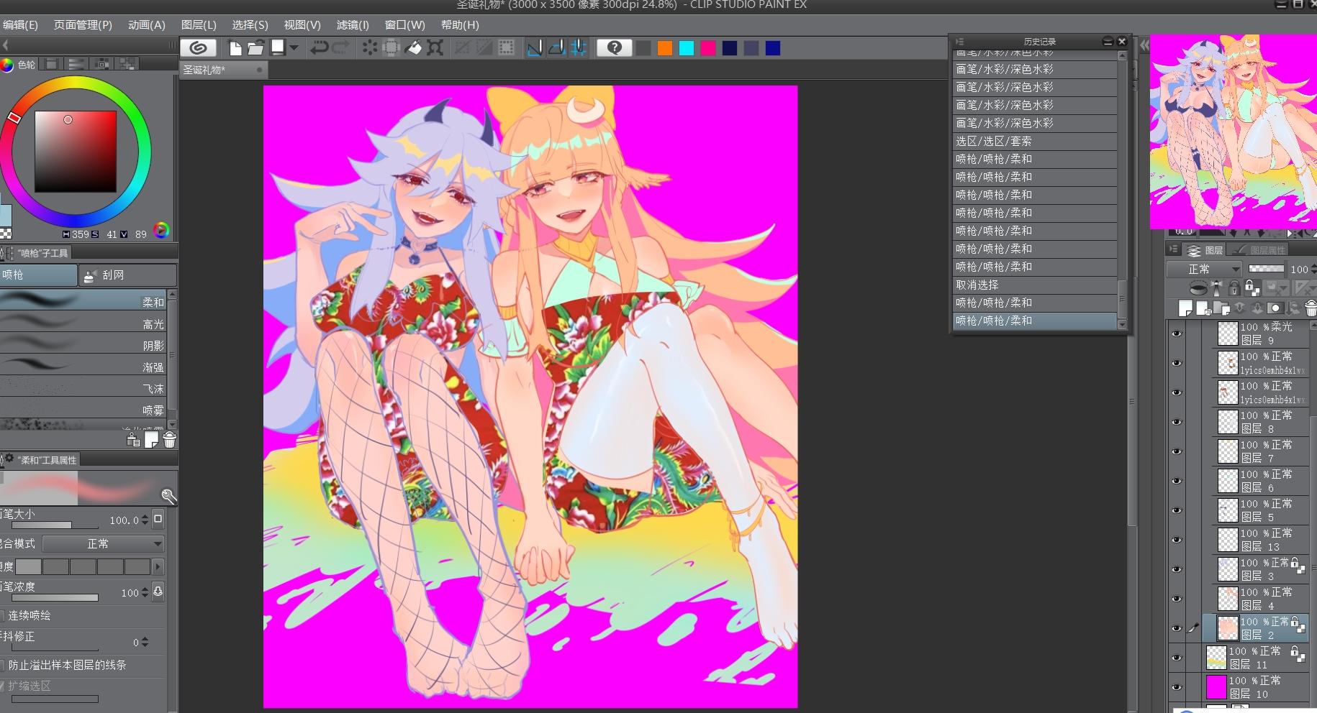Image resolution: width=1317 pixels, height=713 pixels.
Task: Enable 连续喷绘 checkbox
Action: click(x=2, y=615)
